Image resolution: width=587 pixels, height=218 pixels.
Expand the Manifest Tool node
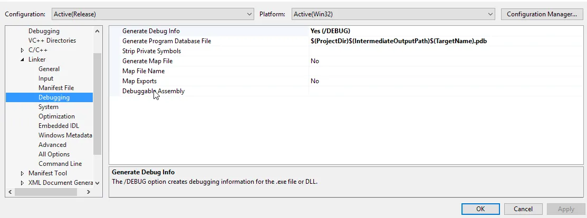[x=23, y=173]
